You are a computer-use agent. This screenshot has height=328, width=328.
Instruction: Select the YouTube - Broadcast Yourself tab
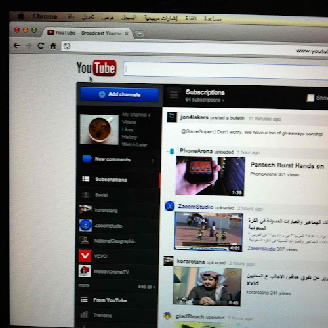click(x=87, y=33)
